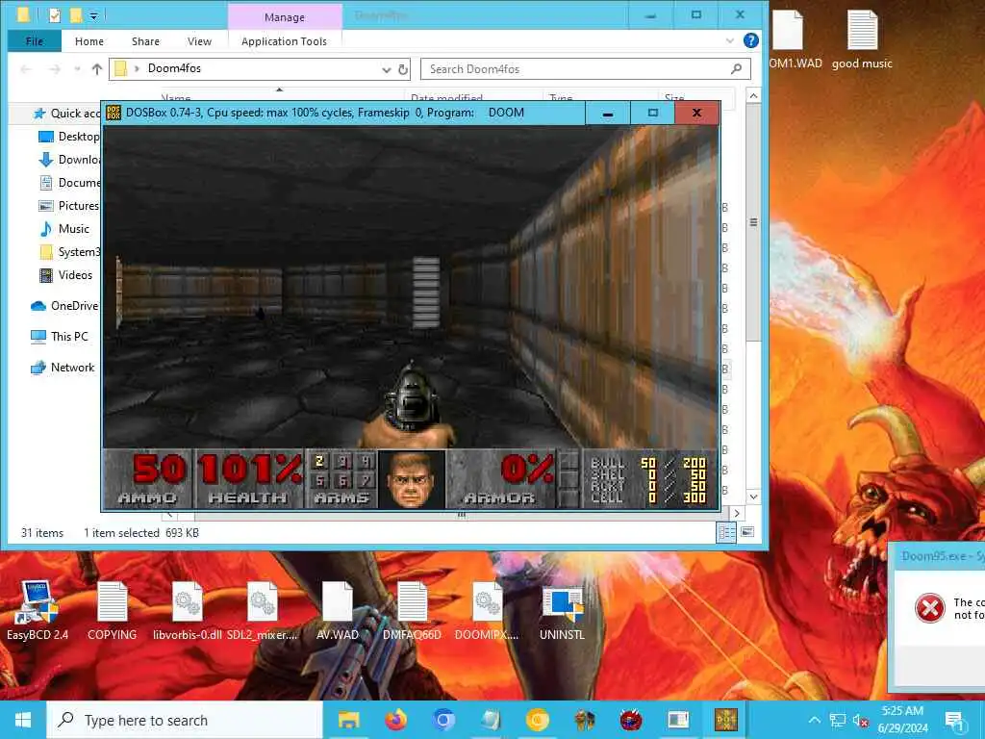
Task: Launch Firefox from the taskbar
Action: click(395, 720)
